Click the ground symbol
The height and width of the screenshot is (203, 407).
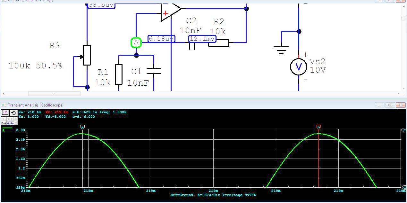click(281, 50)
